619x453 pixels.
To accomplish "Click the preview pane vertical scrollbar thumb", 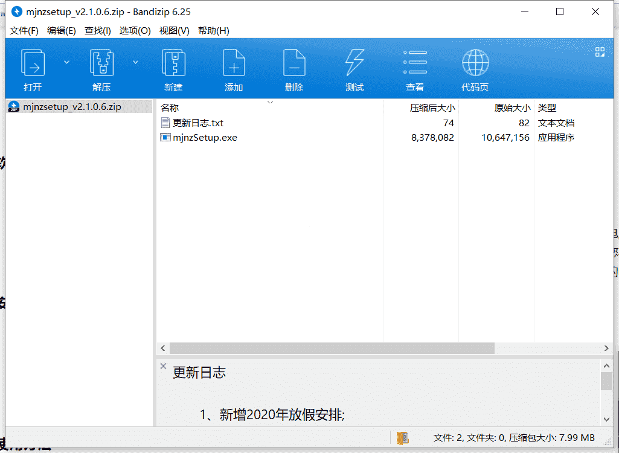I will pos(607,381).
